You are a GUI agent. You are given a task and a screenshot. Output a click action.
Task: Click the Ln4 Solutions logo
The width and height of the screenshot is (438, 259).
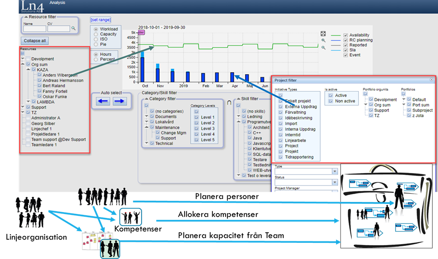[32, 6]
